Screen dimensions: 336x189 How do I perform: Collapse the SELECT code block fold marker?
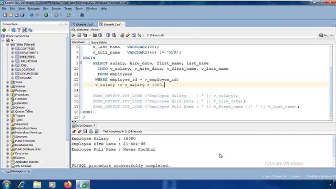tap(81, 63)
